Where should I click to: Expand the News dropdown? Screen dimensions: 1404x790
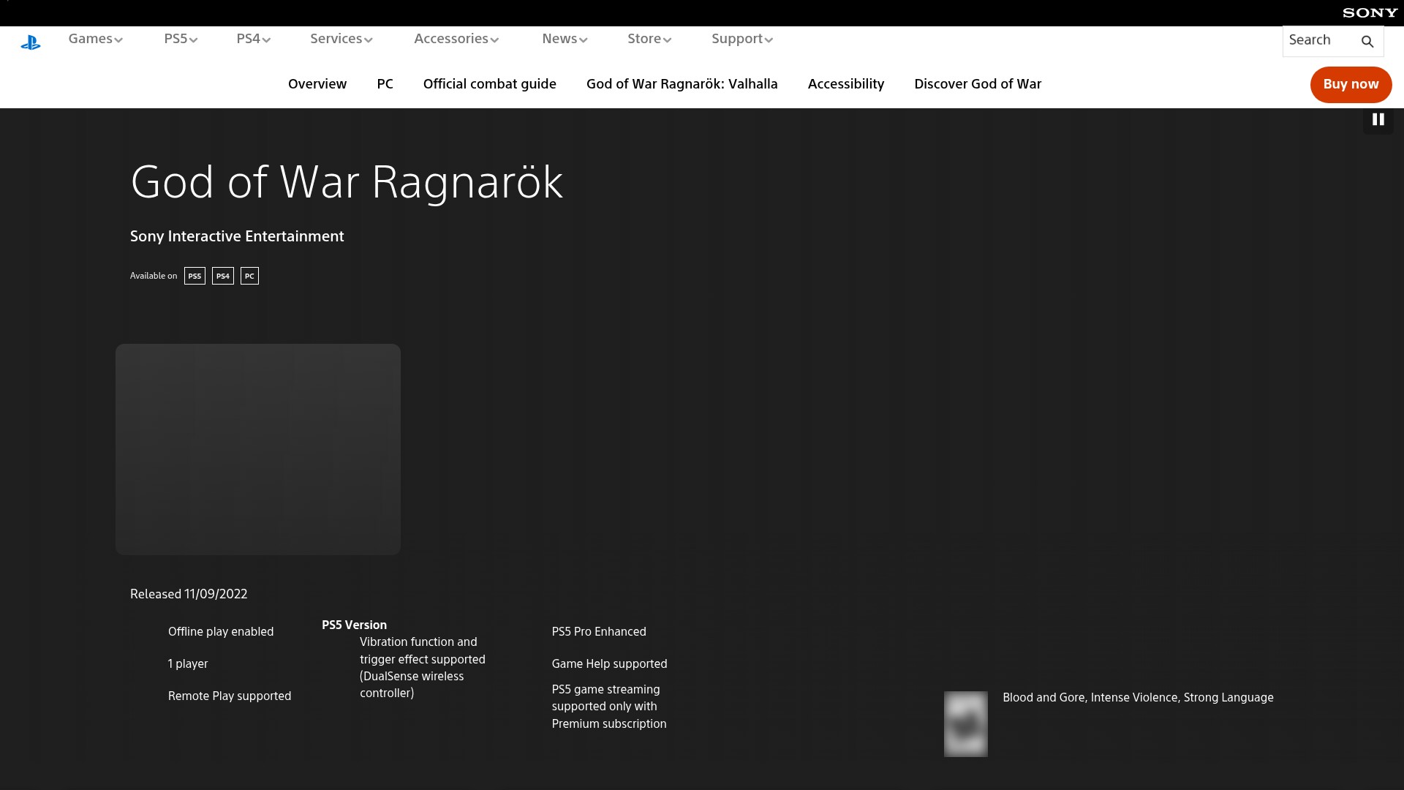(565, 39)
